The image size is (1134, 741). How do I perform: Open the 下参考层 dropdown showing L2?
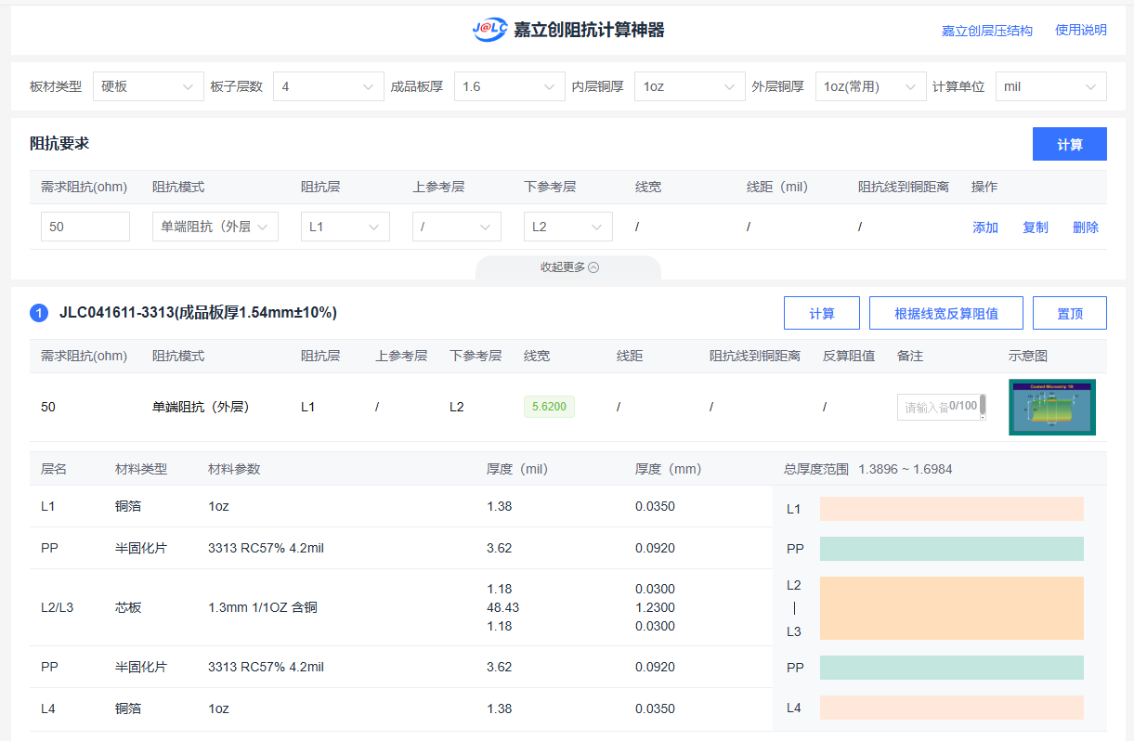click(x=568, y=227)
